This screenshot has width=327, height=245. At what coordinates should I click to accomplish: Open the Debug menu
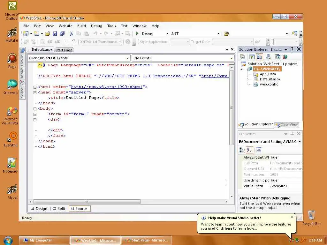96,26
